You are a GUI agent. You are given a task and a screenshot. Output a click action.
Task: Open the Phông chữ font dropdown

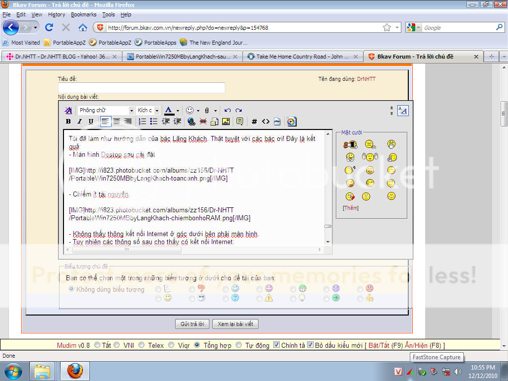pos(106,110)
